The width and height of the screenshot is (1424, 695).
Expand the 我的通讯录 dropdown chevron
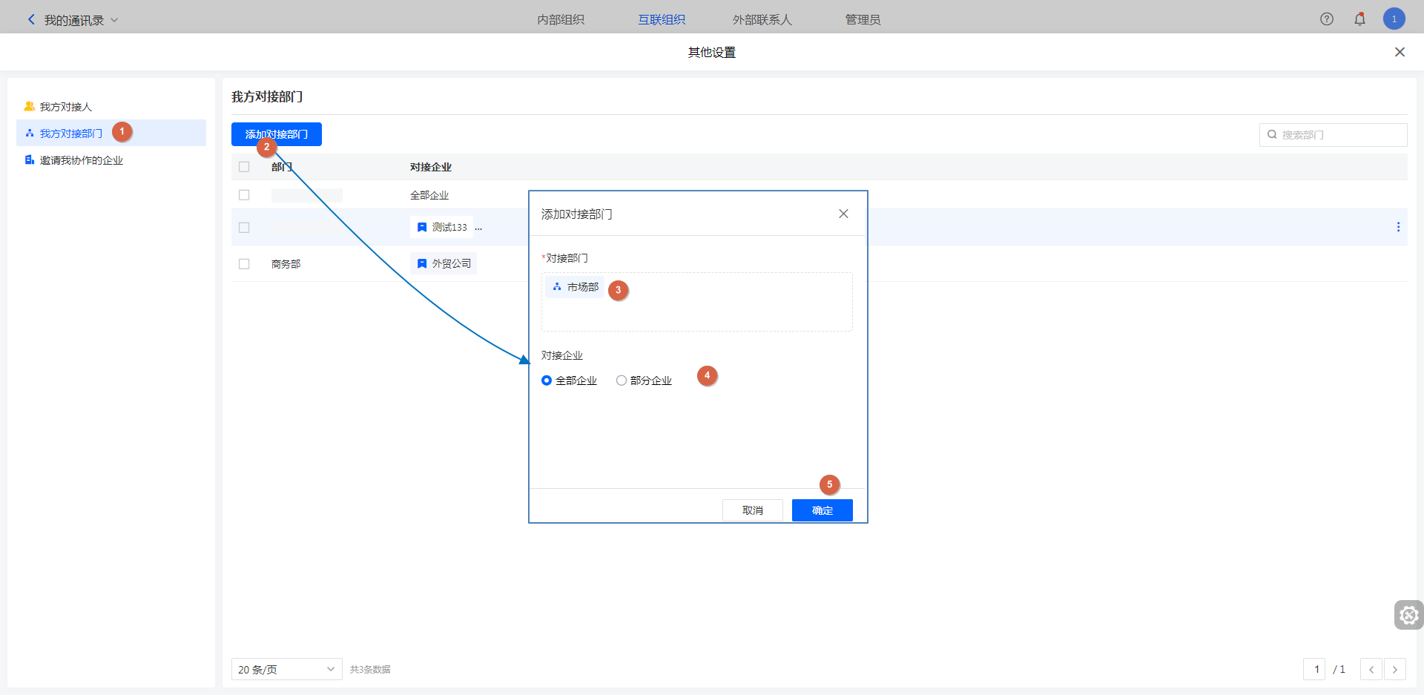pos(114,20)
